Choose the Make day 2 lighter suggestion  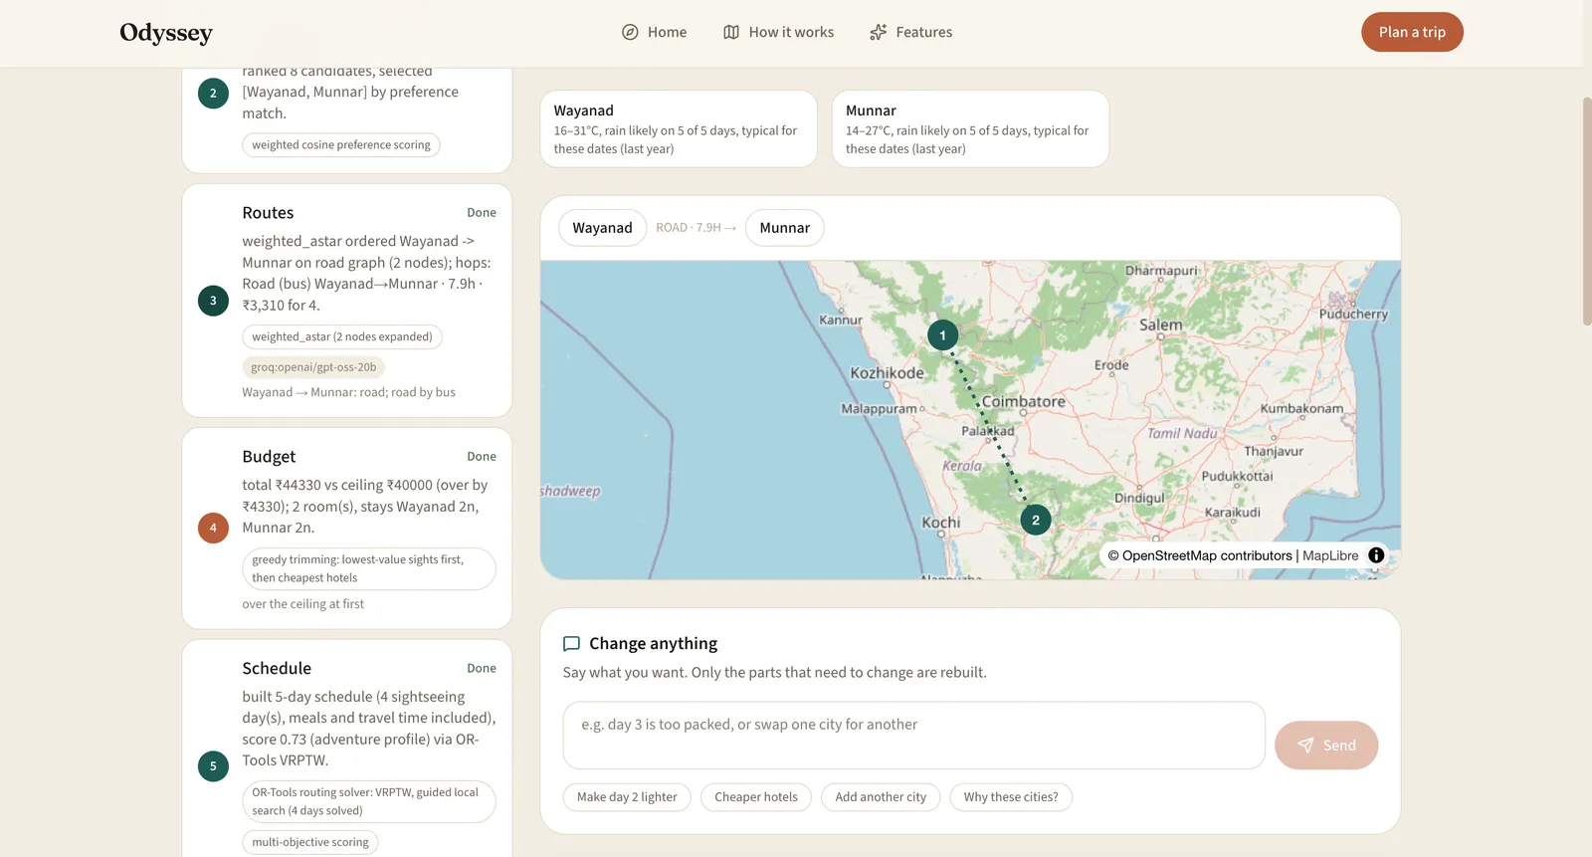(627, 797)
